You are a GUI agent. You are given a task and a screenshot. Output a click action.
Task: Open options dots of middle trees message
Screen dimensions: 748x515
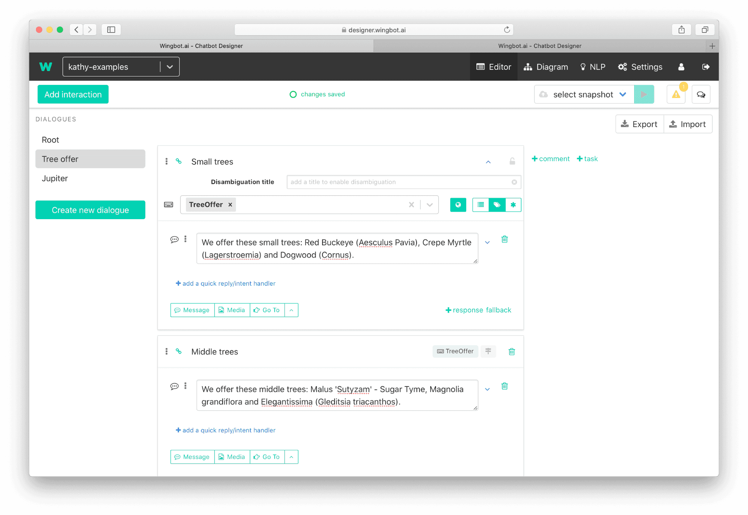(x=186, y=386)
